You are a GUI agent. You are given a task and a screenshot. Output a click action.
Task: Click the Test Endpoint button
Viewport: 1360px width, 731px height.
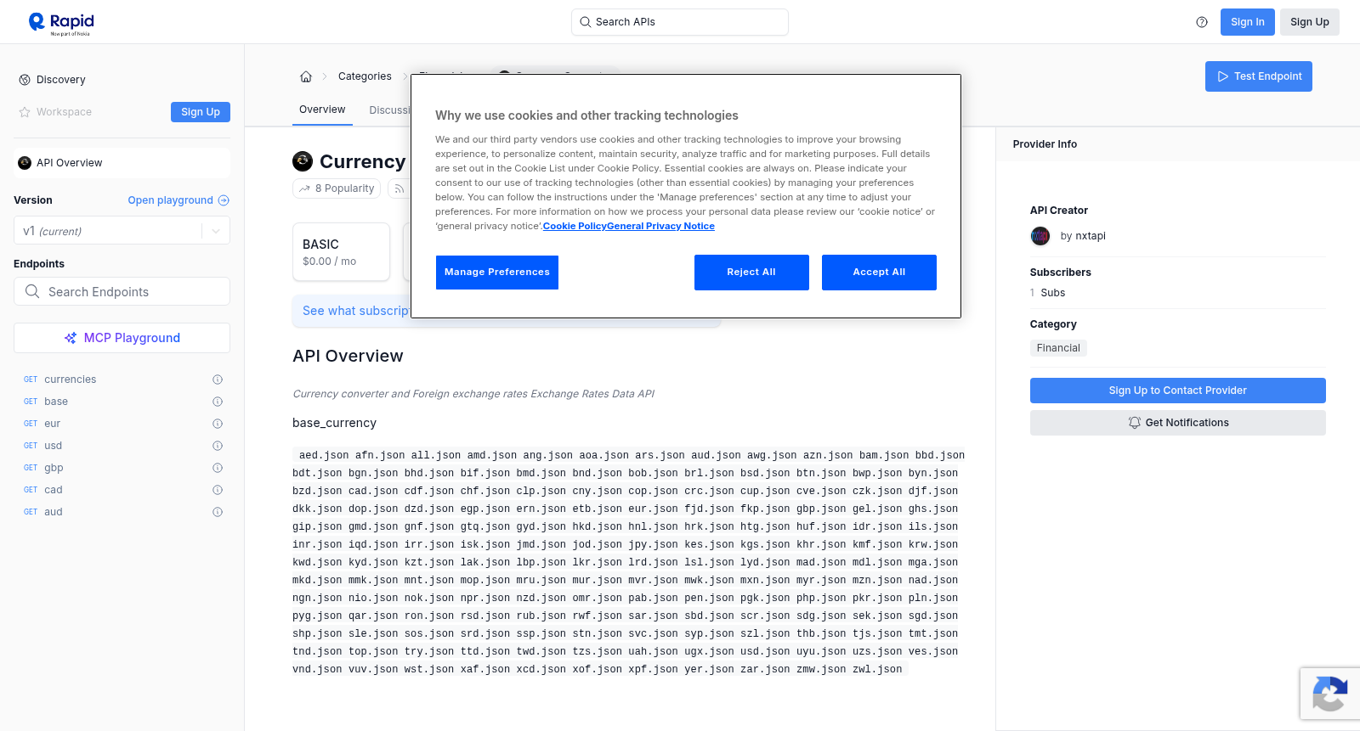pyautogui.click(x=1258, y=76)
